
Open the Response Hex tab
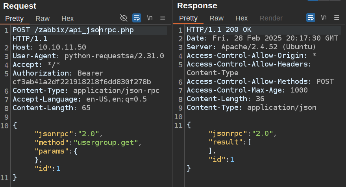pyautogui.click(x=241, y=18)
